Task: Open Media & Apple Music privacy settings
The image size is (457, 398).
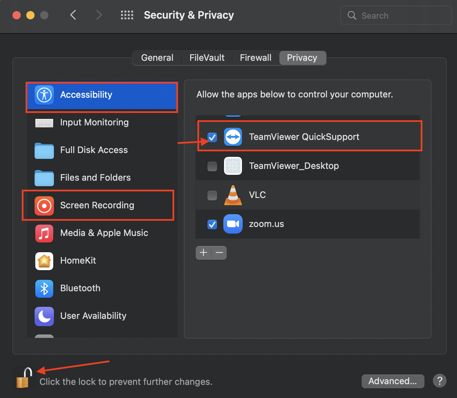Action: point(44,234)
